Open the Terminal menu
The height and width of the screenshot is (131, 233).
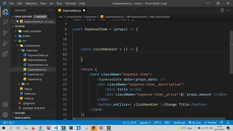tap(70, 3)
